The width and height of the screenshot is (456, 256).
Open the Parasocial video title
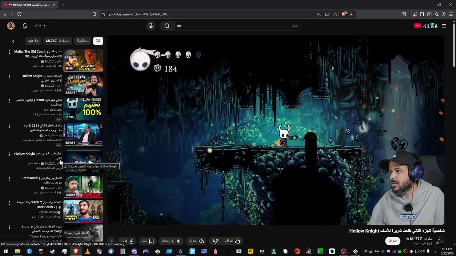tap(42, 180)
